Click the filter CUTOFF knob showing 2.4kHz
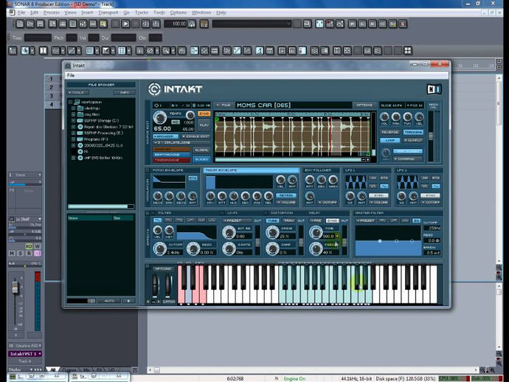The image size is (509, 382). pyautogui.click(x=160, y=249)
